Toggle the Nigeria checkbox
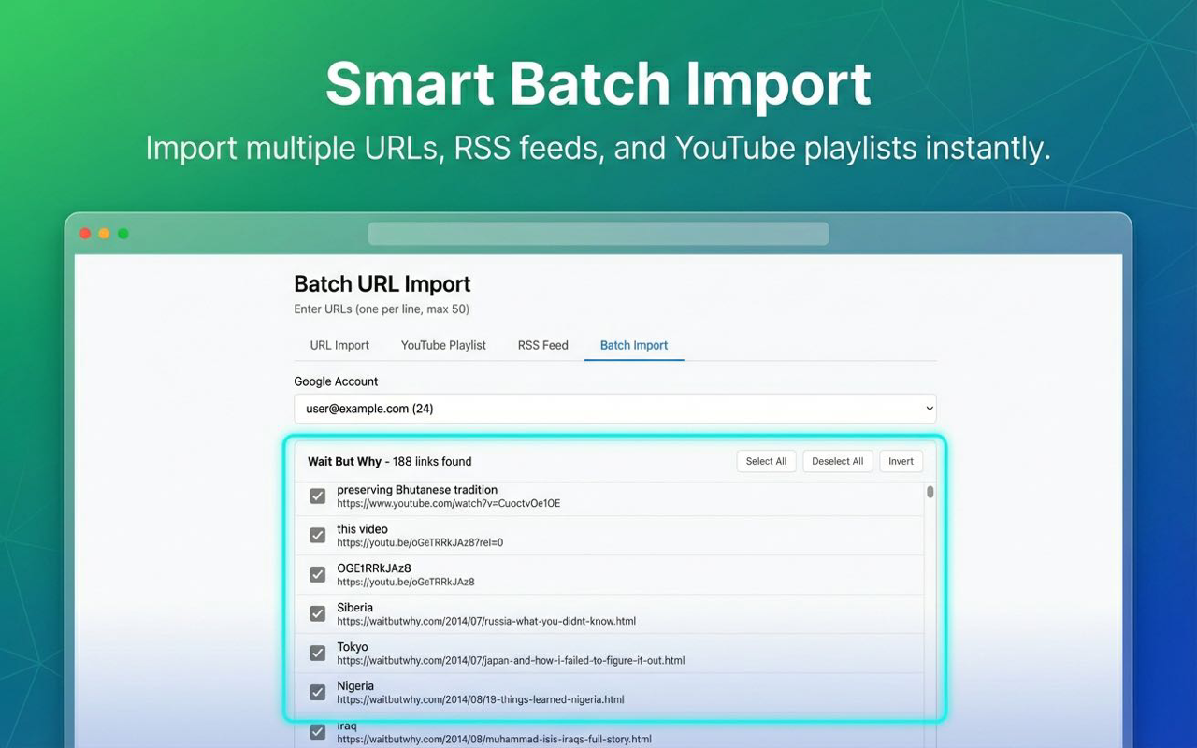Viewport: 1197px width, 748px height. coord(317,692)
